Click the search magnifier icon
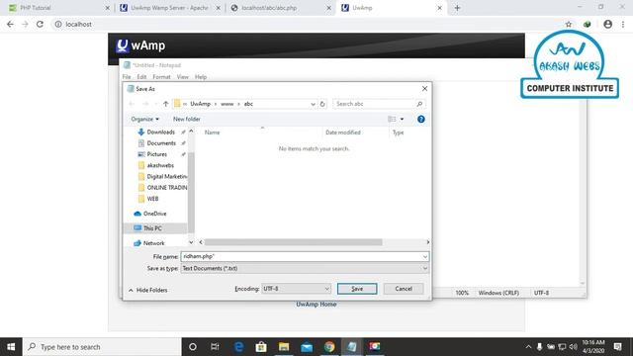The height and width of the screenshot is (356, 633). coord(419,104)
